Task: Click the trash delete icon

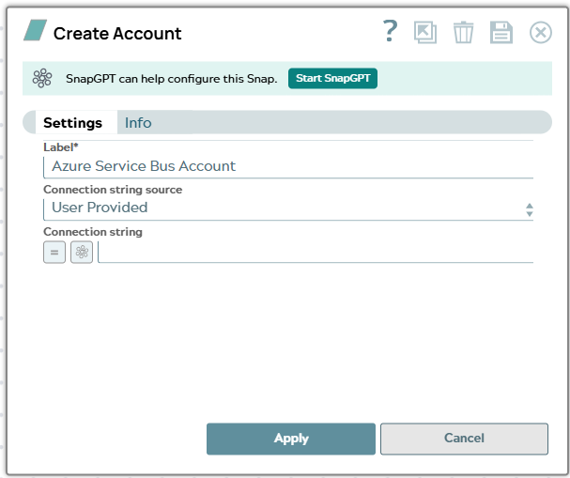Action: pos(463,32)
